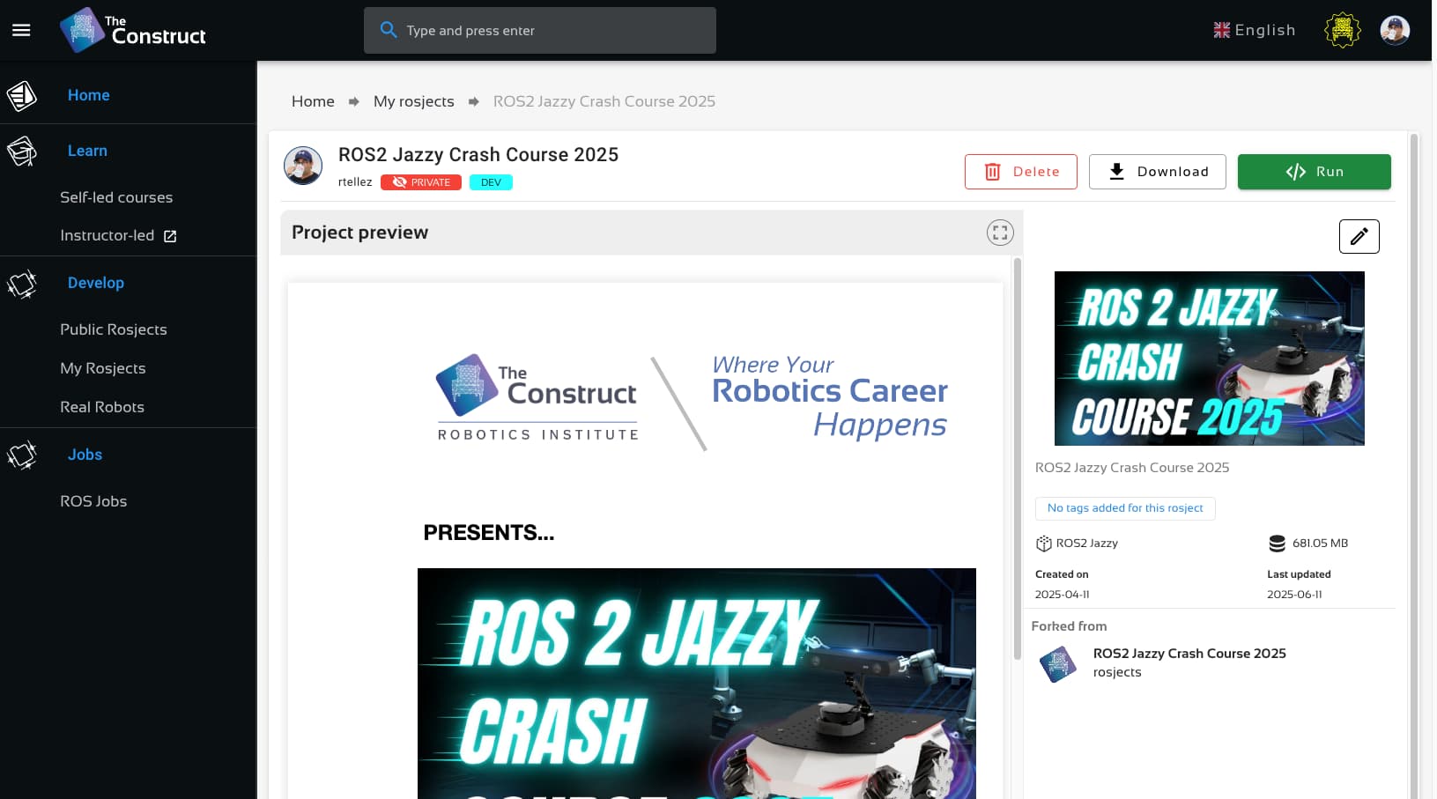This screenshot has width=1437, height=799.
Task: Click the ROS 2 Jazzy course thumbnail
Action: [1210, 359]
